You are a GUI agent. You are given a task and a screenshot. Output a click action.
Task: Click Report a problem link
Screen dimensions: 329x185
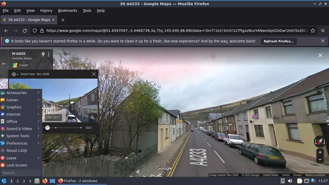[x=315, y=175]
